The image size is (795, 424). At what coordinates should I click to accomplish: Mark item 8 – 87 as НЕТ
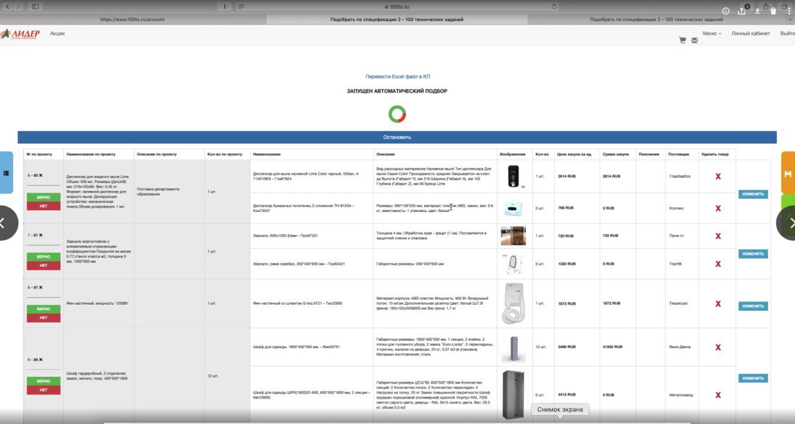[x=43, y=318]
